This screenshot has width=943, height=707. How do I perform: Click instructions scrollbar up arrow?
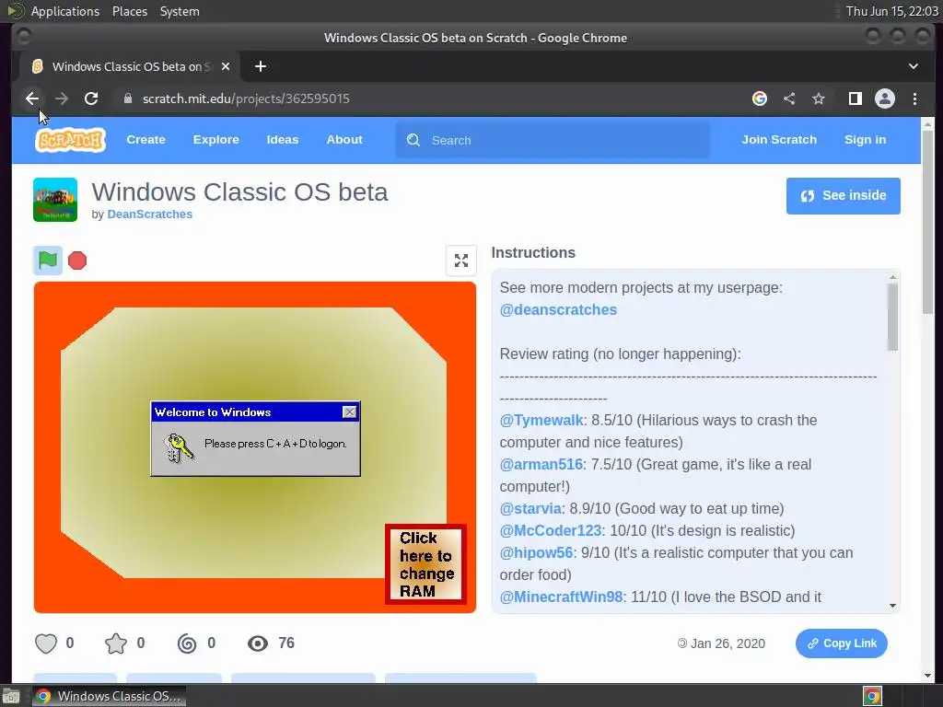pos(892,277)
